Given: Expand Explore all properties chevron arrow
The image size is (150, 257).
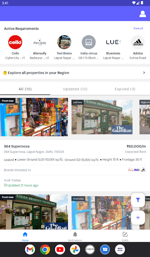Looking at the screenshot, I should point(144,73).
